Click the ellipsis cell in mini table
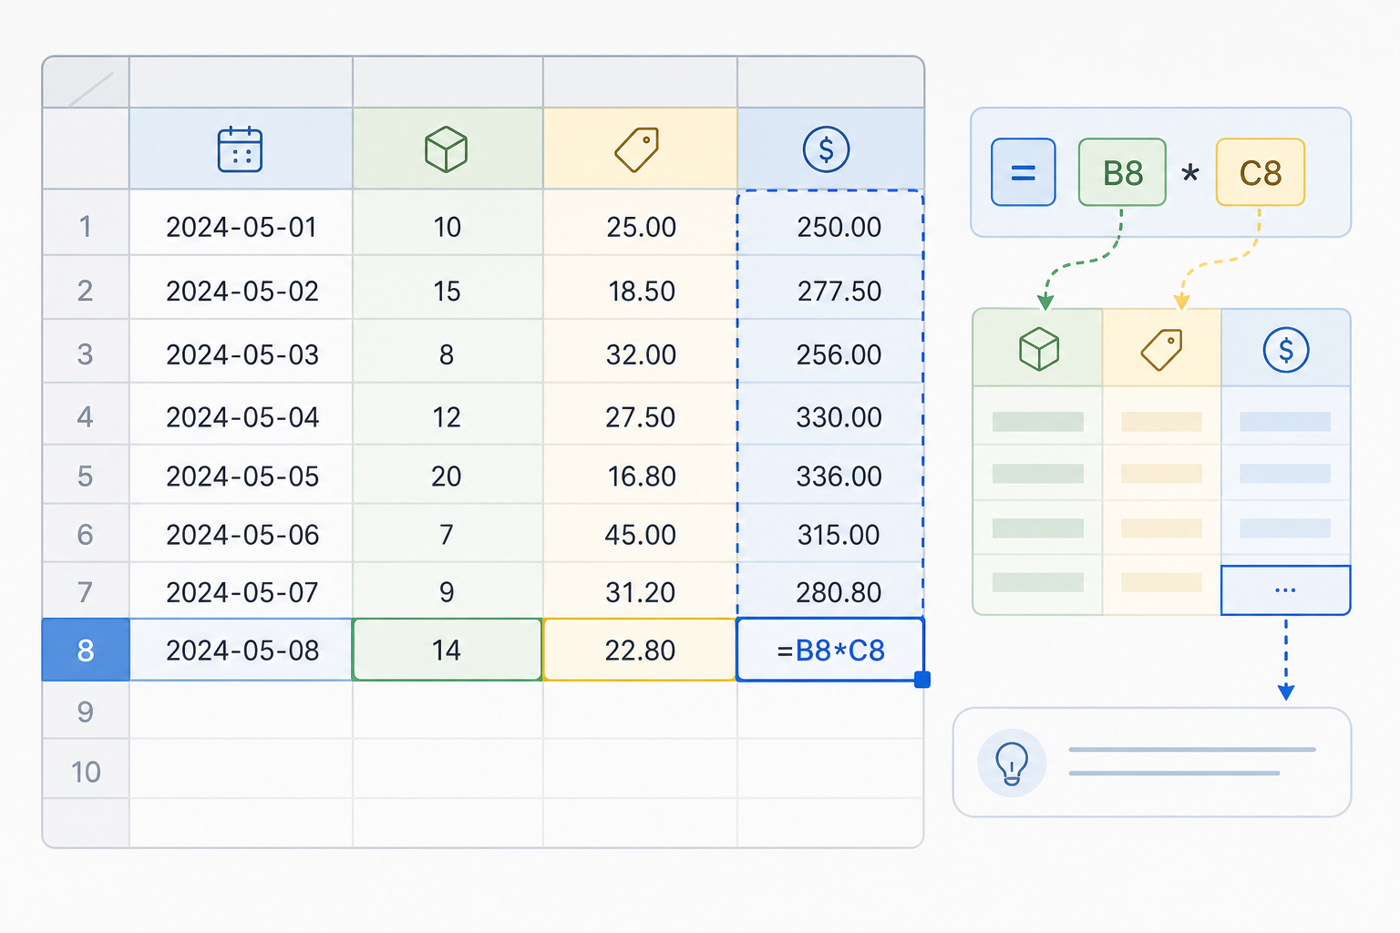The height and width of the screenshot is (933, 1400). pyautogui.click(x=1285, y=590)
